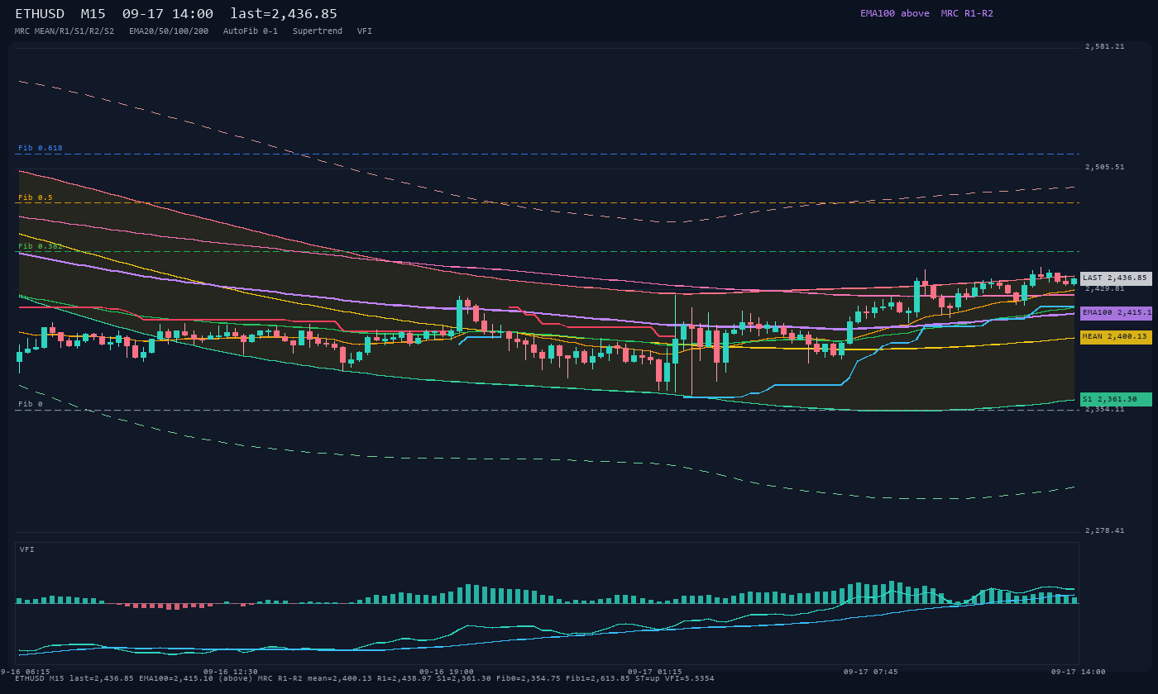1158x694 pixels.
Task: Click the 2,581.21 price axis label
Action: [x=1105, y=46]
